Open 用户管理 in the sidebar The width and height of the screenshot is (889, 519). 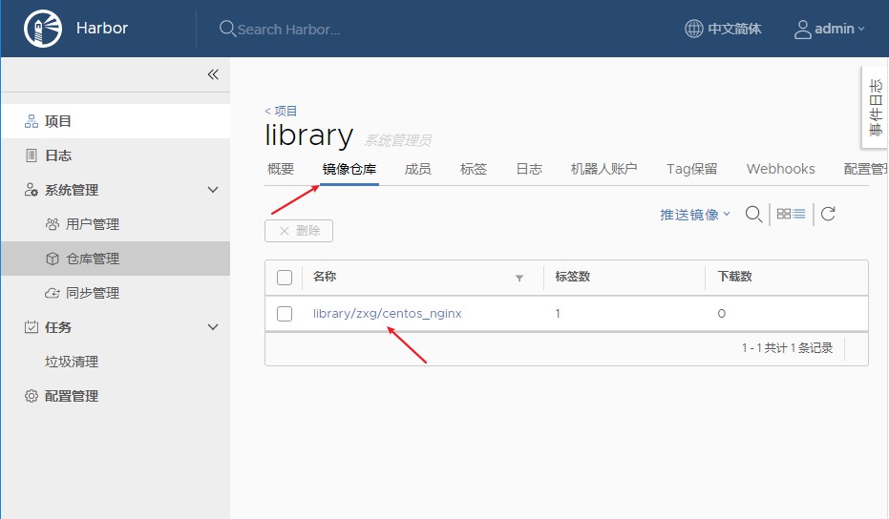point(93,224)
